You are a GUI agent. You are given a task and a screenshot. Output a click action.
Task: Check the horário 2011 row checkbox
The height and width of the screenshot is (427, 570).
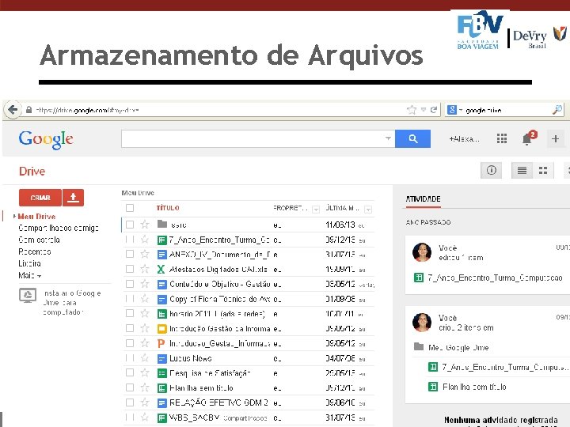click(130, 313)
